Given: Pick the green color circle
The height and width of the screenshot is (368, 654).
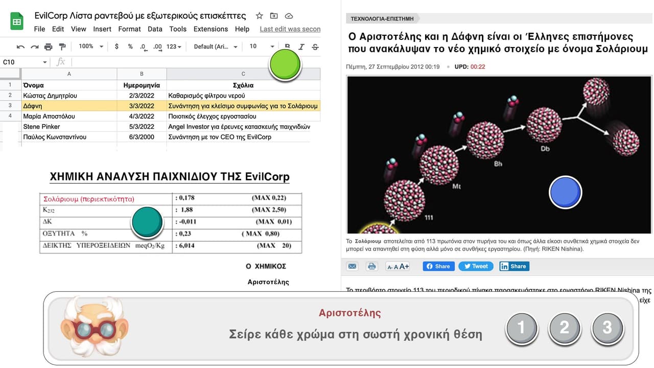Looking at the screenshot, I should [x=285, y=65].
